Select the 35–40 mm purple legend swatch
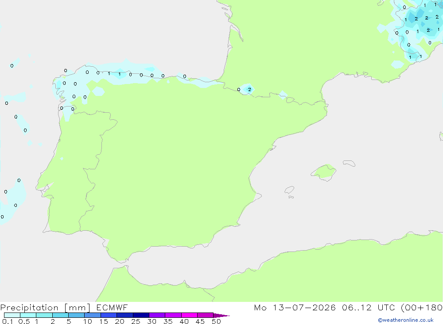Screen dimensions: 443x324 click(173, 315)
